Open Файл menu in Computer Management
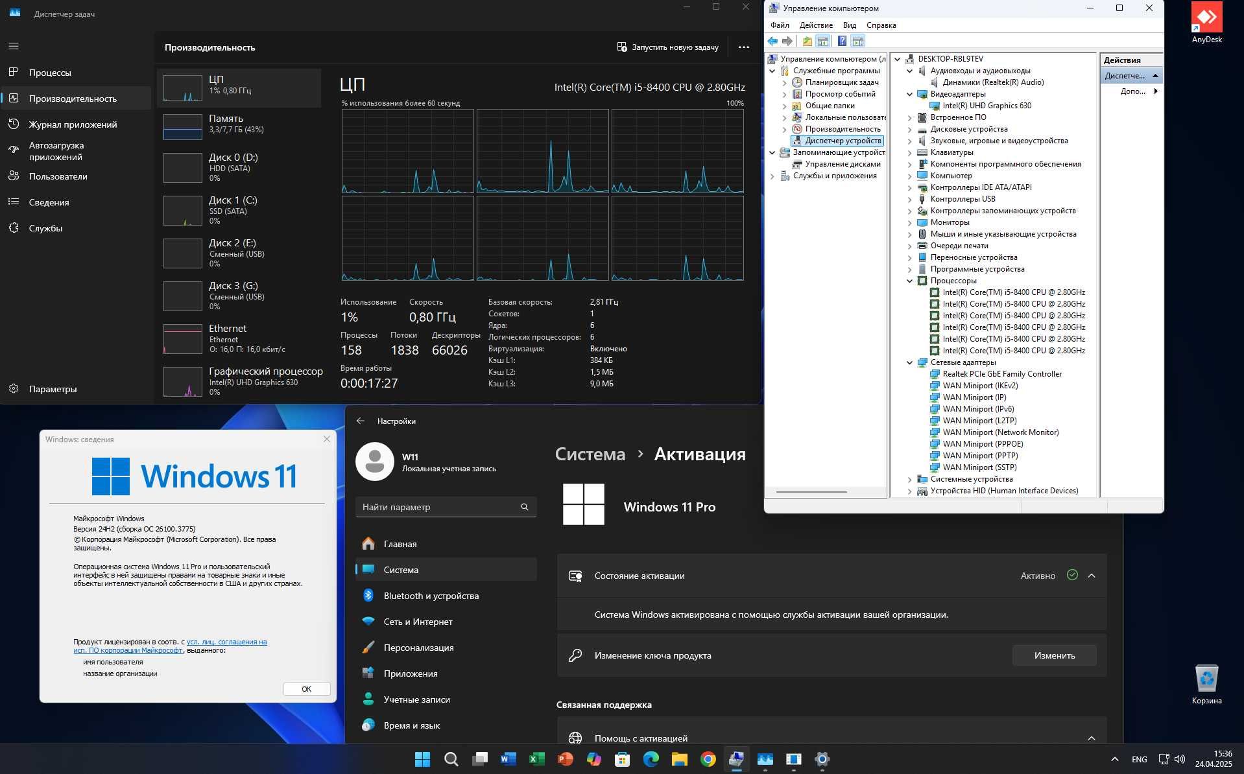Viewport: 1244px width, 774px height. pyautogui.click(x=780, y=25)
